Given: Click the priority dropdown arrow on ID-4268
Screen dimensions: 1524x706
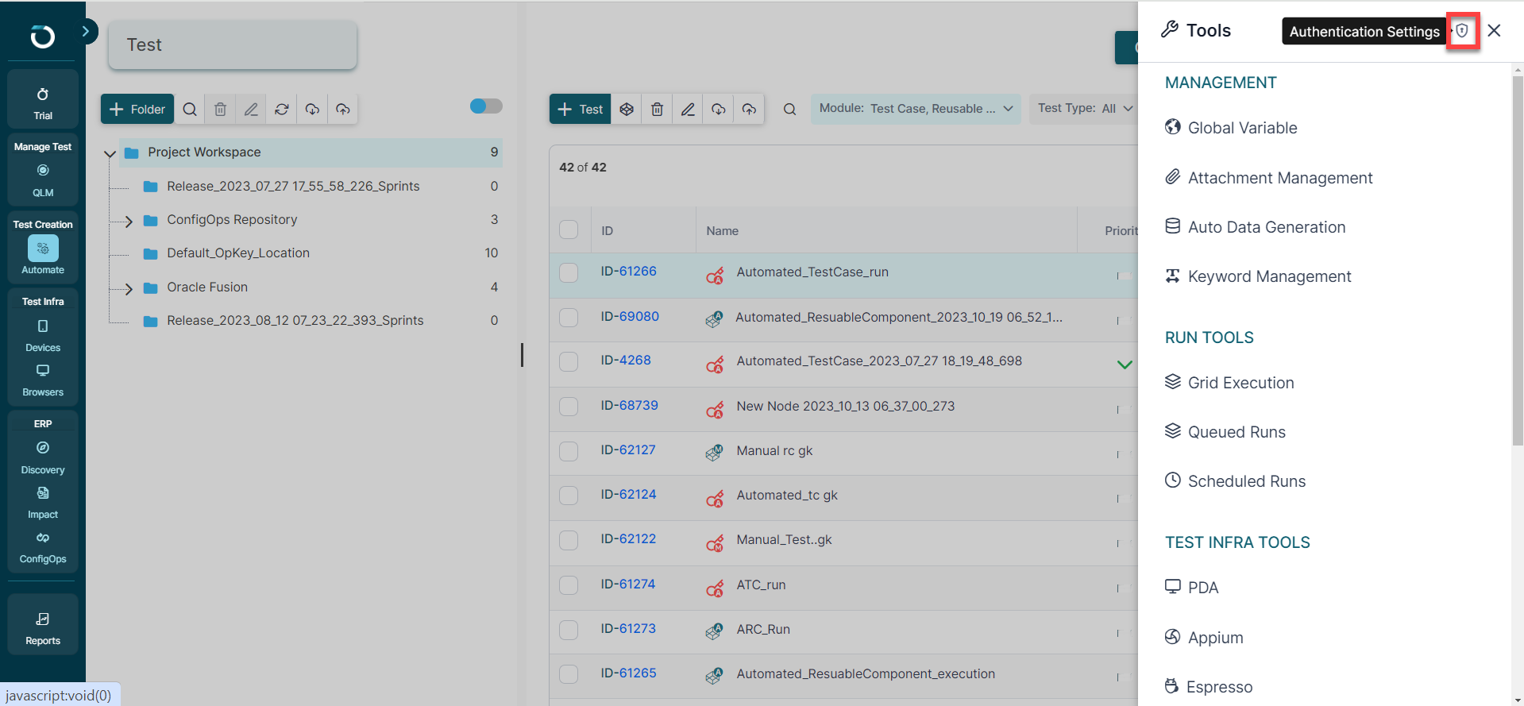Looking at the screenshot, I should coord(1125,365).
